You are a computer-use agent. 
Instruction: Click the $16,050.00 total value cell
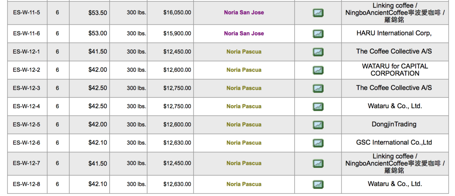(x=170, y=13)
